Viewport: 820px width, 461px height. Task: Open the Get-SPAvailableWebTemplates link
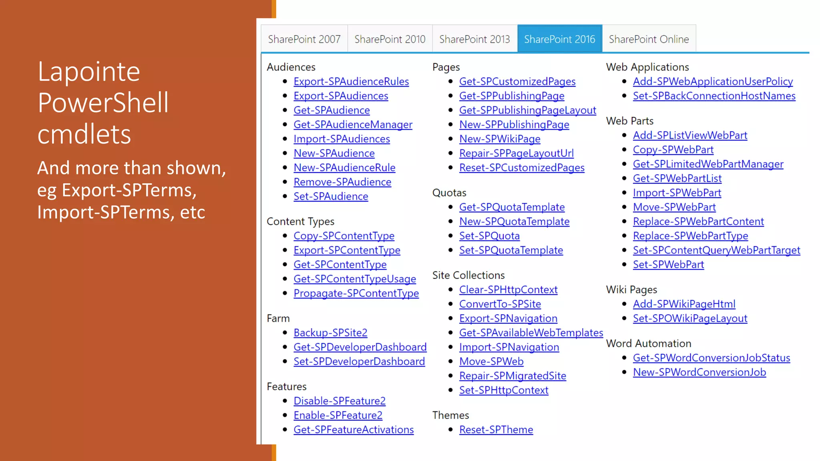click(531, 333)
